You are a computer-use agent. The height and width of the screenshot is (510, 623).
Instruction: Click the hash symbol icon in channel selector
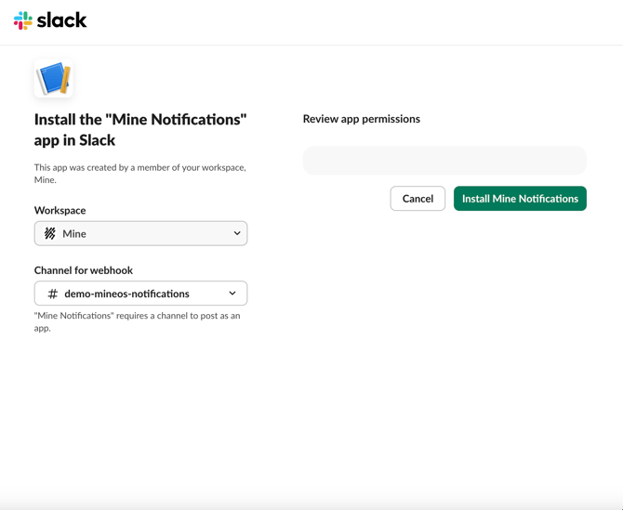53,294
